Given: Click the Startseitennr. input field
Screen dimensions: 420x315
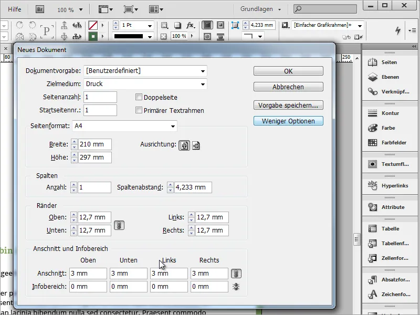Looking at the screenshot, I should [100, 110].
